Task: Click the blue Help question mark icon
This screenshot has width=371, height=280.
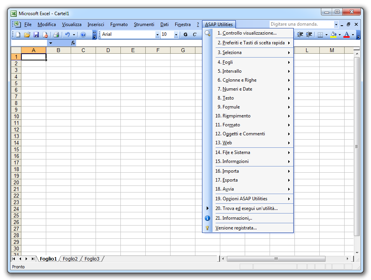Action: point(83,35)
